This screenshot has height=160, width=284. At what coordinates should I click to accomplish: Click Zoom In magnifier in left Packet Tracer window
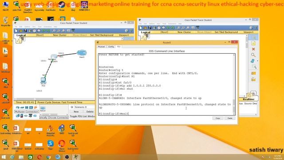pos(54,31)
